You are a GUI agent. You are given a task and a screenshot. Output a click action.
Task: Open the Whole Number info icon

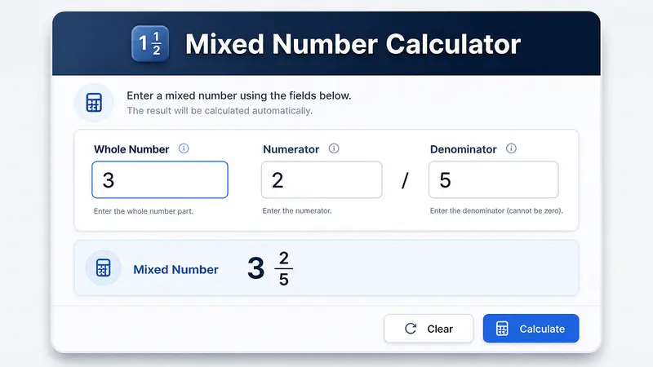[x=184, y=148]
